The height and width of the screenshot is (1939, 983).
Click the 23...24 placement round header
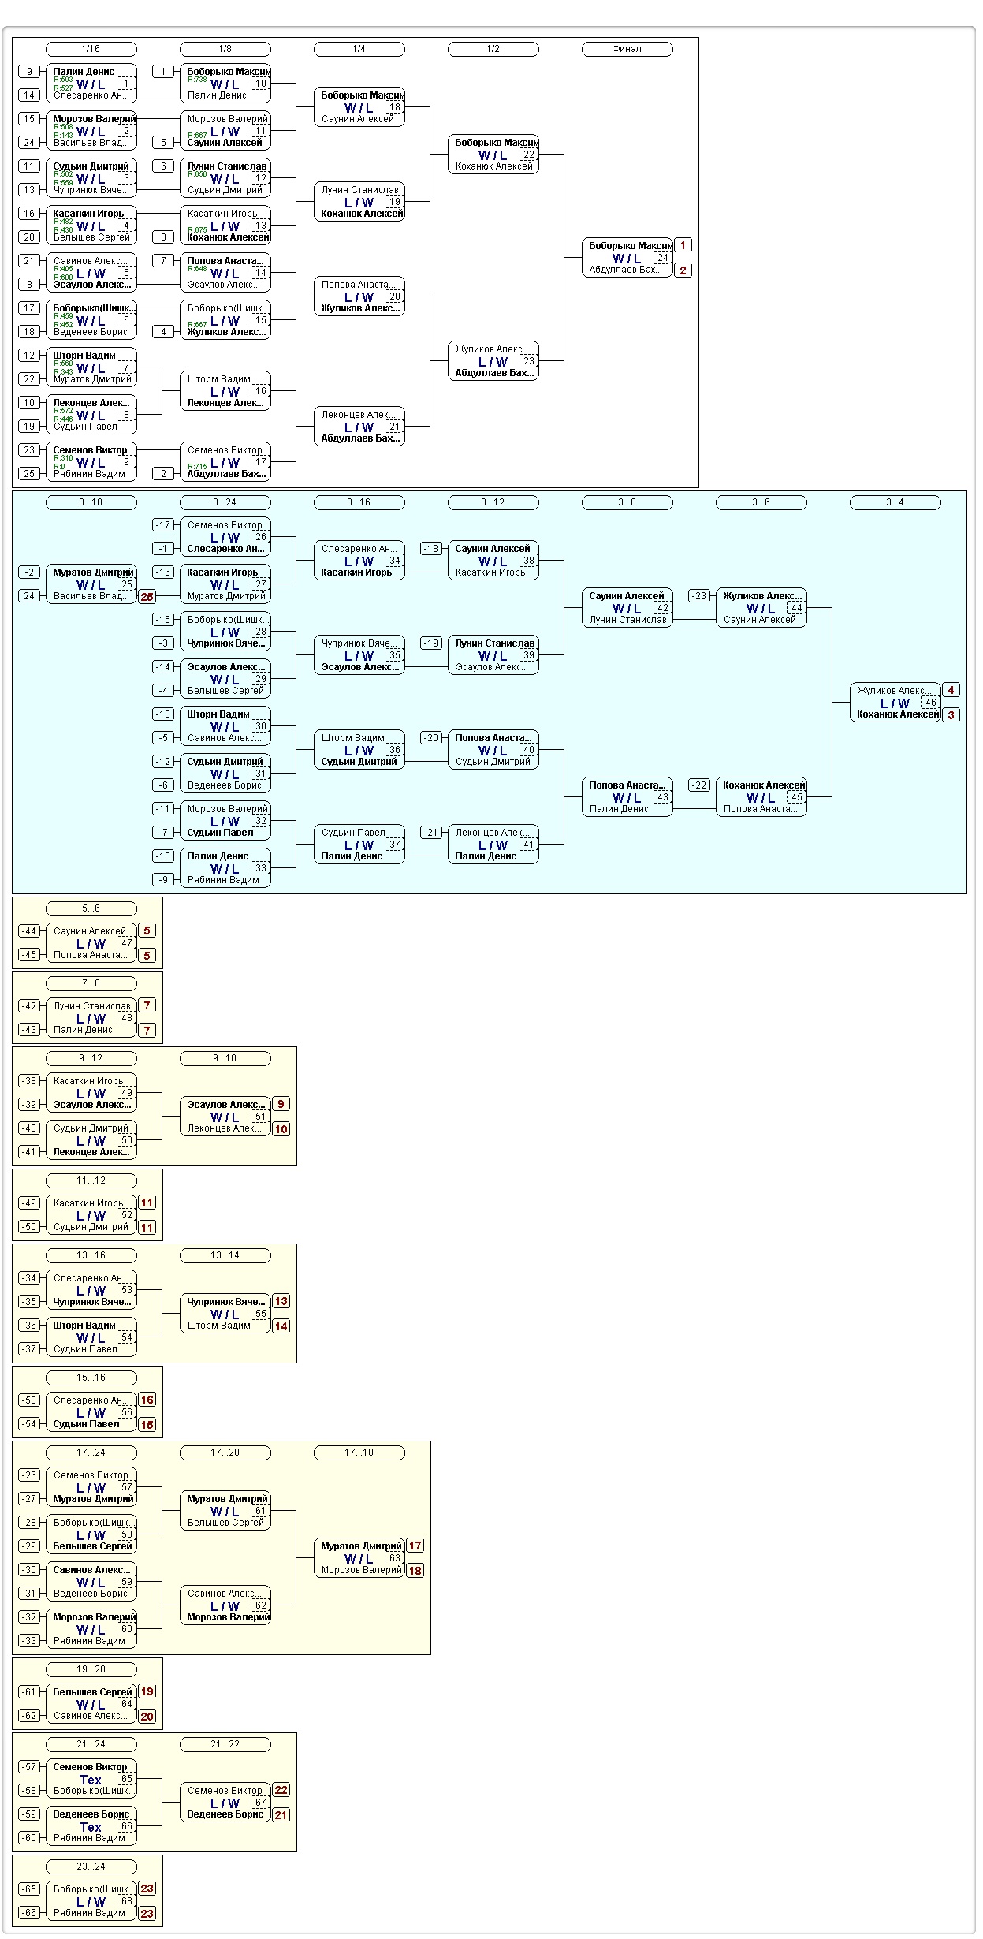pos(91,1866)
